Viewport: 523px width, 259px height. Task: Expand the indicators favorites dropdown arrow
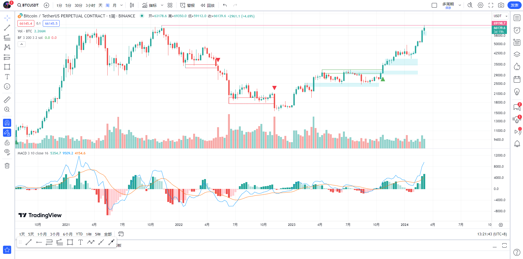click(x=162, y=5)
